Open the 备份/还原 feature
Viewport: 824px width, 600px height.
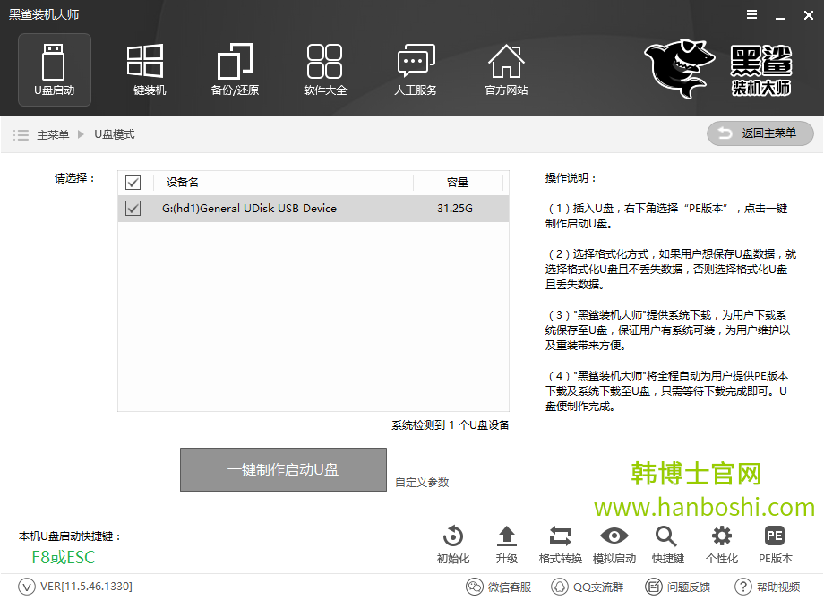click(234, 69)
